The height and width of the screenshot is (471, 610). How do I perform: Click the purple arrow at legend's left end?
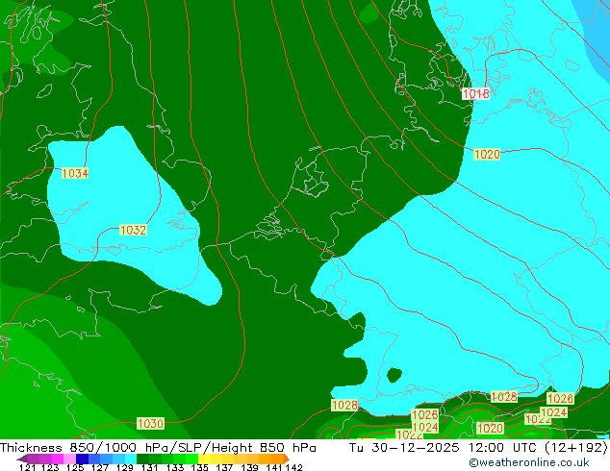(x=21, y=459)
